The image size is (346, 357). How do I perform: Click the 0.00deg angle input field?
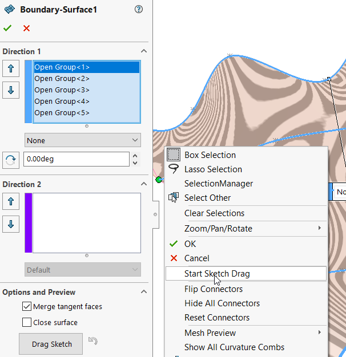(x=77, y=159)
